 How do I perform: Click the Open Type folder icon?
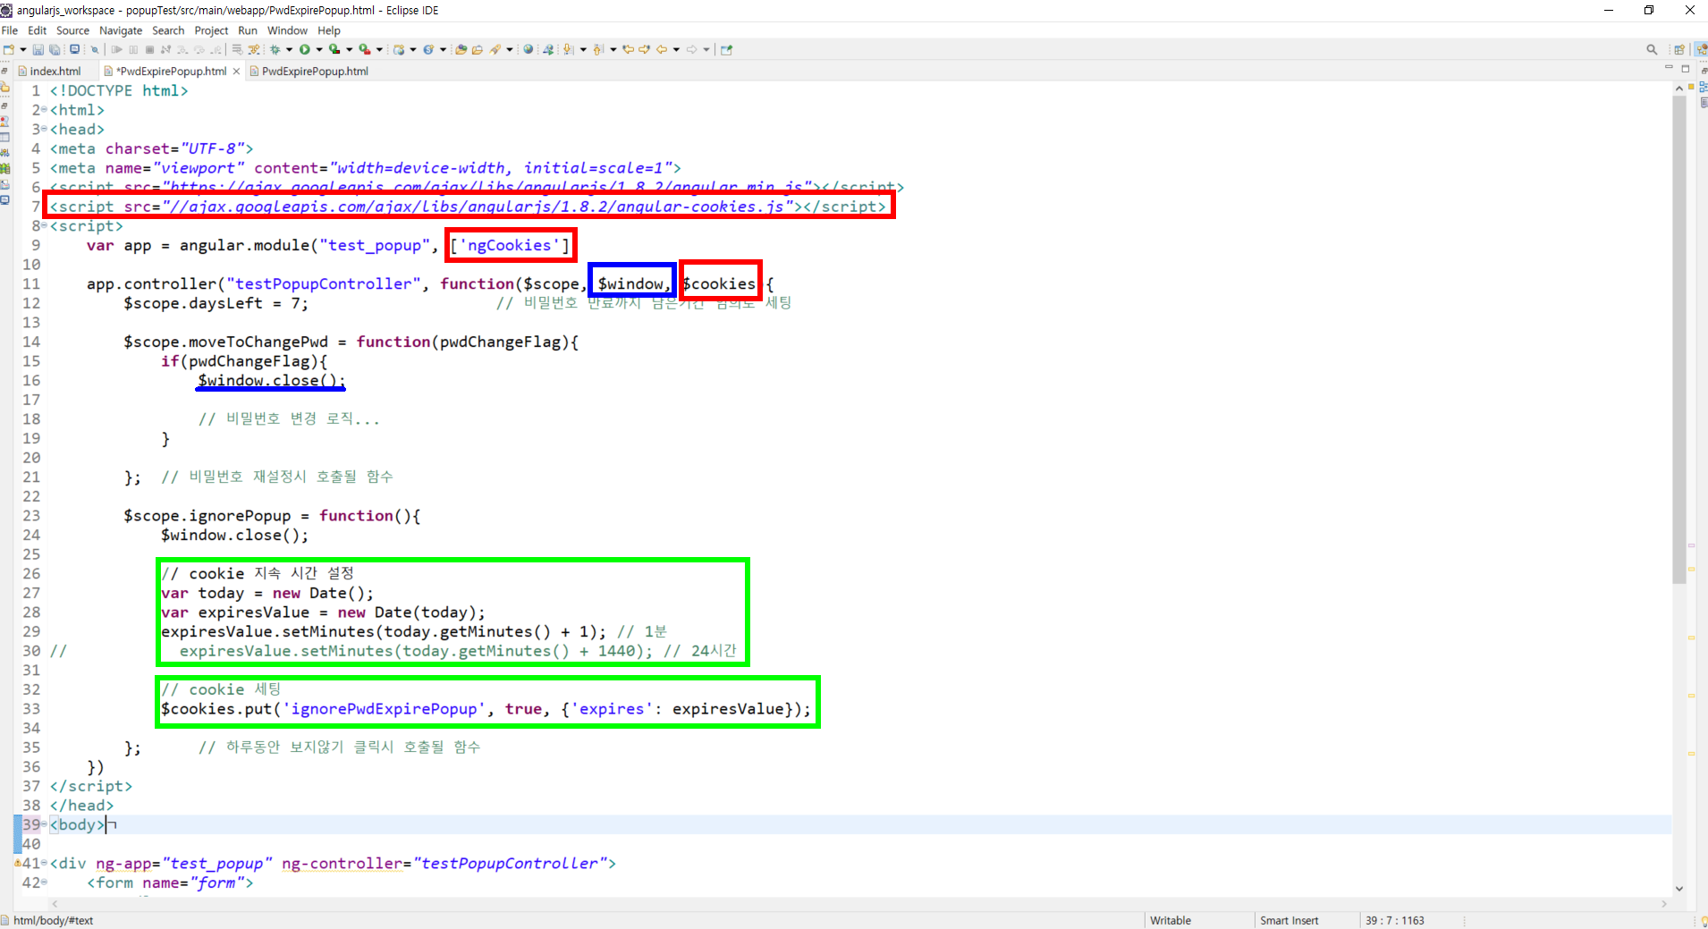pos(461,49)
